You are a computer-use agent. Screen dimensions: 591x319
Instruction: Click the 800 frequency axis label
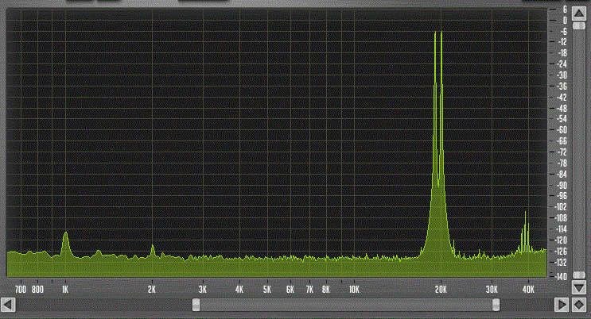[37, 290]
